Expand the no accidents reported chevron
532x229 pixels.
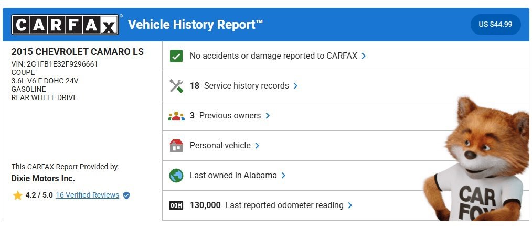point(364,56)
